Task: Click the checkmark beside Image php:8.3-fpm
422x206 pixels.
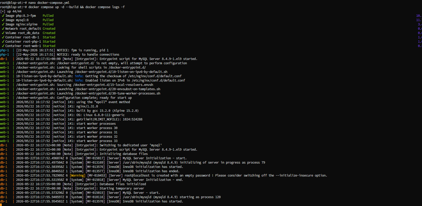Action: pos(3,16)
